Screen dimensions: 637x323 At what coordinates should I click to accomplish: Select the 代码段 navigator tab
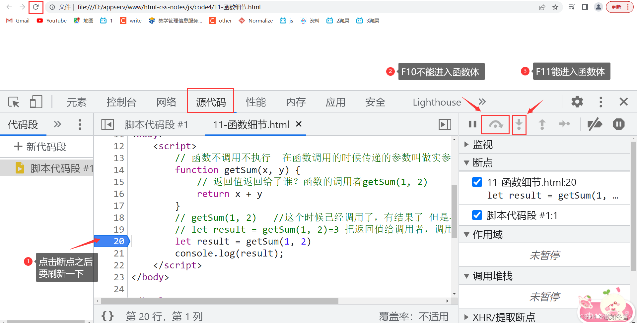(23, 124)
